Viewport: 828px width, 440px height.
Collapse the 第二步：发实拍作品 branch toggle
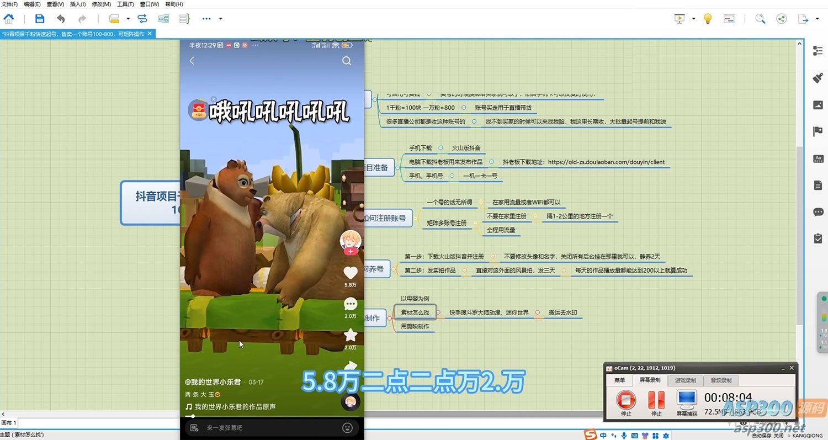click(464, 271)
